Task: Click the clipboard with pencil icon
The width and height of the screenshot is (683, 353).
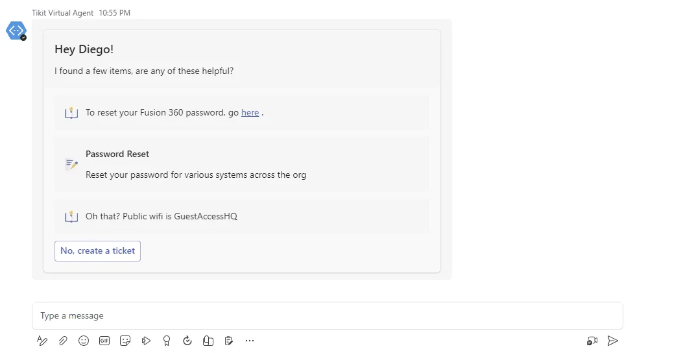Action: tap(229, 341)
